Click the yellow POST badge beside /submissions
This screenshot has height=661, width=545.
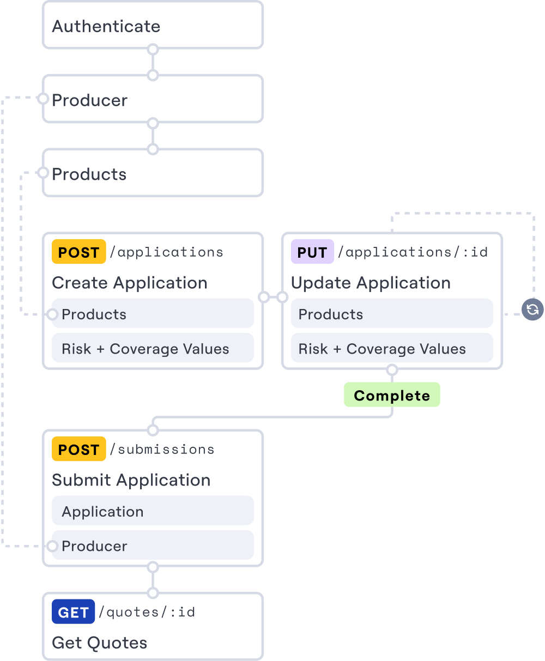78,450
